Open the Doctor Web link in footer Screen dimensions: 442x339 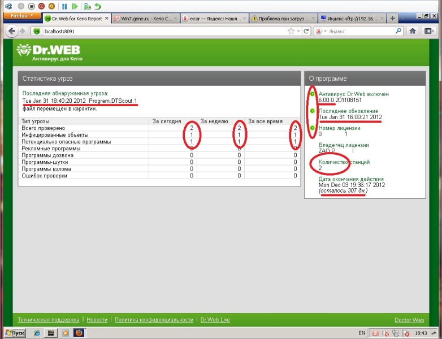[x=409, y=320]
